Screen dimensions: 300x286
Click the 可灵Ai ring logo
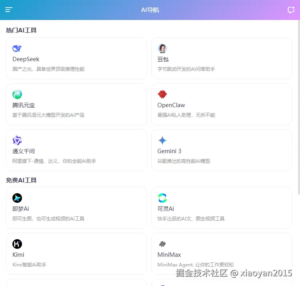162,198
